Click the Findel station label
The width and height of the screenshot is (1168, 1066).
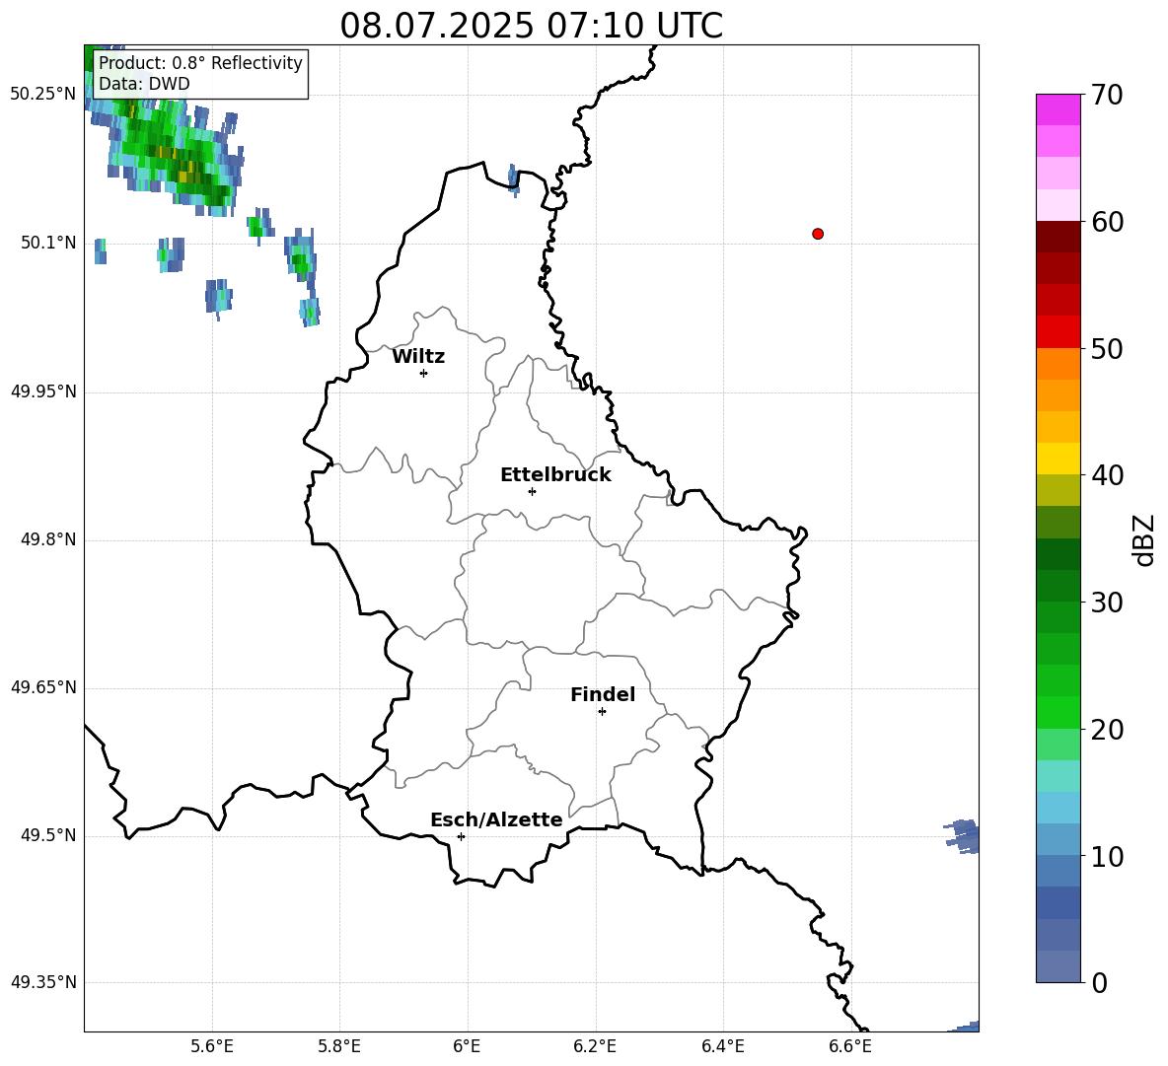point(603,694)
